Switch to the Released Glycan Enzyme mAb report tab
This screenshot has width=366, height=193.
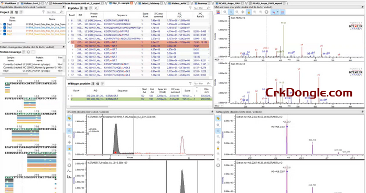[x=78, y=3]
